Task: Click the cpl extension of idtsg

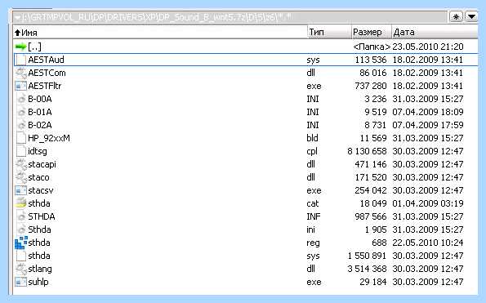Action: [x=312, y=152]
